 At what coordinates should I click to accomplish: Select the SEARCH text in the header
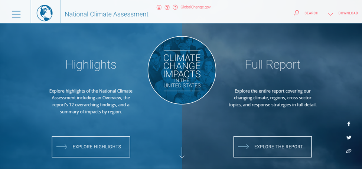[312, 13]
